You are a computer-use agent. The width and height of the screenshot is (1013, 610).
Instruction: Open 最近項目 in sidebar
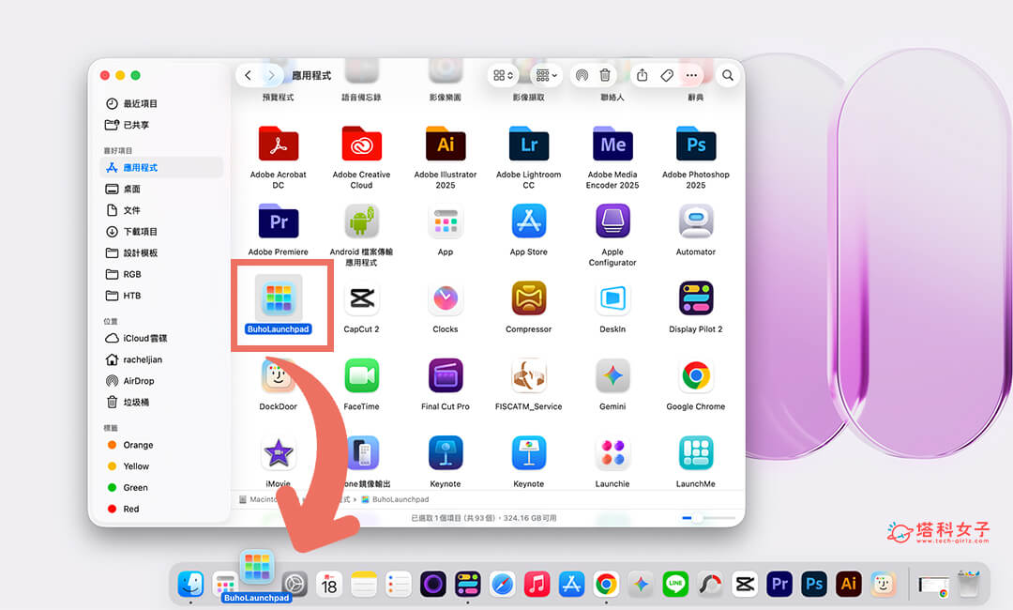(x=161, y=103)
